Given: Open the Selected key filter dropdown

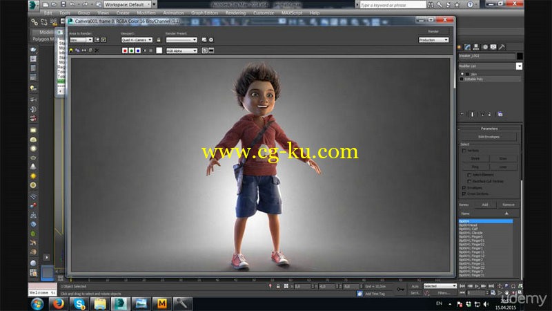Looking at the screenshot, I should [440, 286].
